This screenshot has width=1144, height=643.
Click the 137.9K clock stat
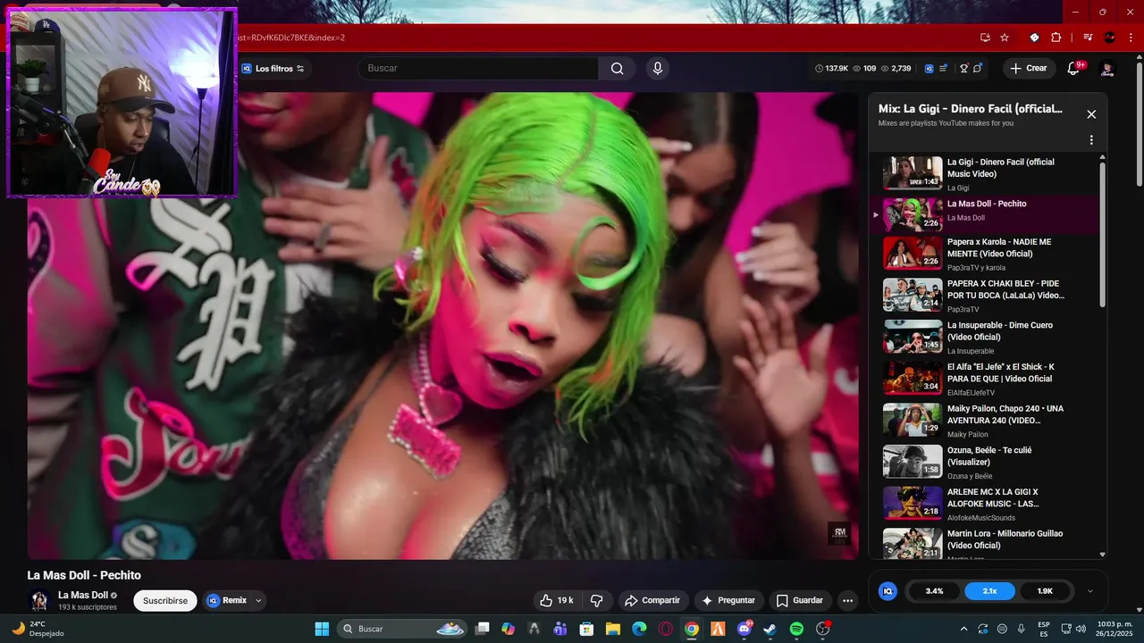point(832,69)
